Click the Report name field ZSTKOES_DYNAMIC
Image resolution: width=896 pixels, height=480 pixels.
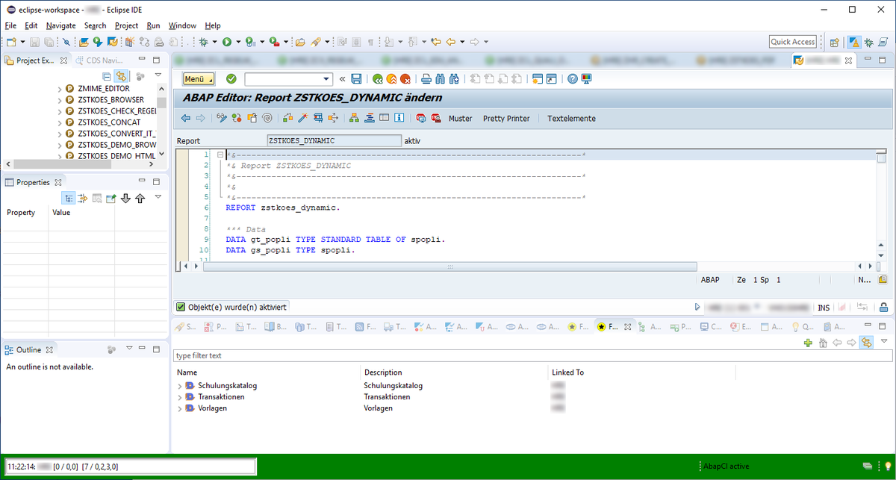[x=334, y=140]
